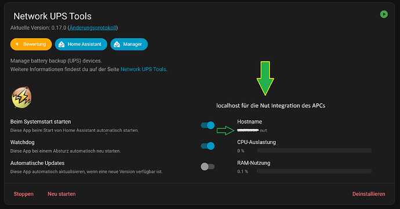Click the CPU-Auslastung label
Viewport: 400px width, 209px height.
tap(256, 142)
